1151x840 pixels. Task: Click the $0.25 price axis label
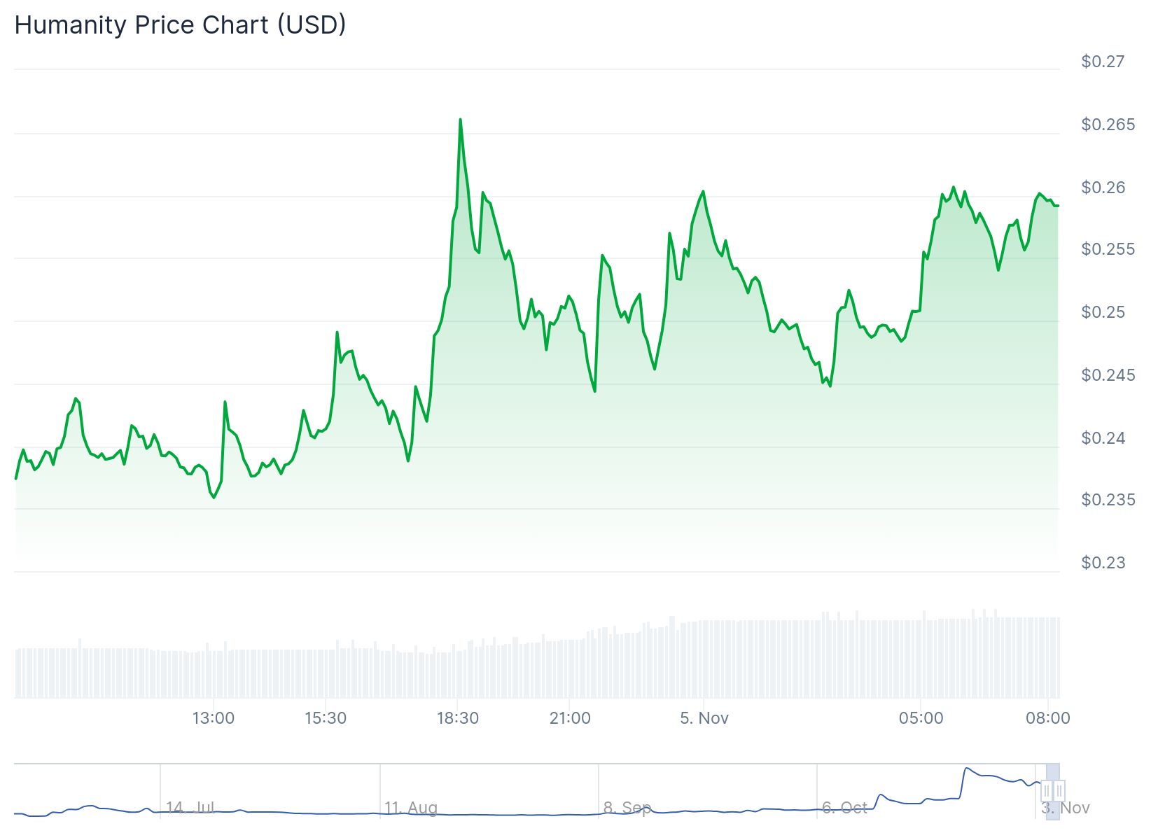click(x=1103, y=312)
